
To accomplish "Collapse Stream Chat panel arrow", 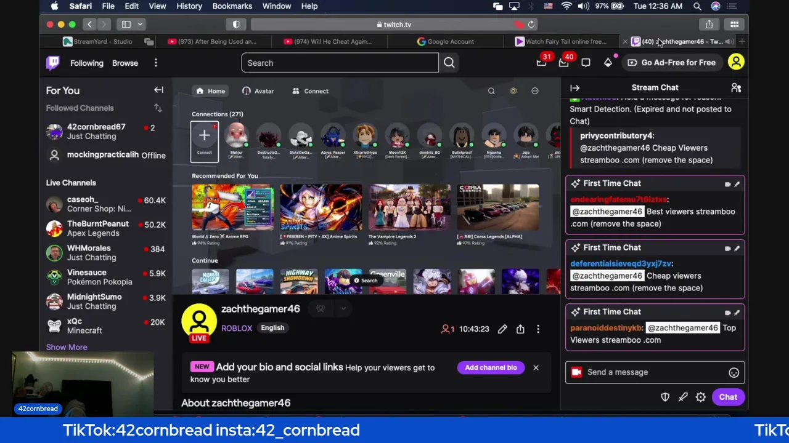I will 574,88.
